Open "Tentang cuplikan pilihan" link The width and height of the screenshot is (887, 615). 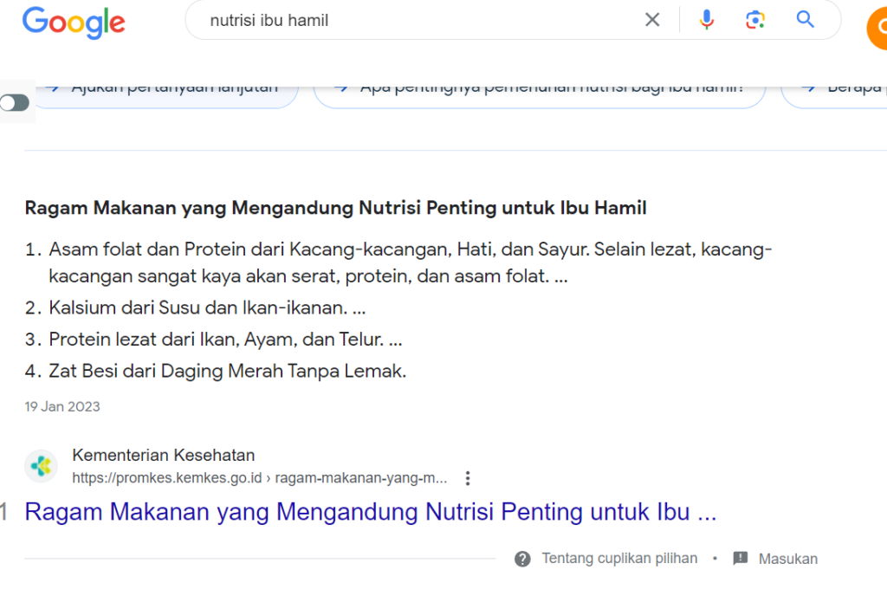pyautogui.click(x=619, y=559)
